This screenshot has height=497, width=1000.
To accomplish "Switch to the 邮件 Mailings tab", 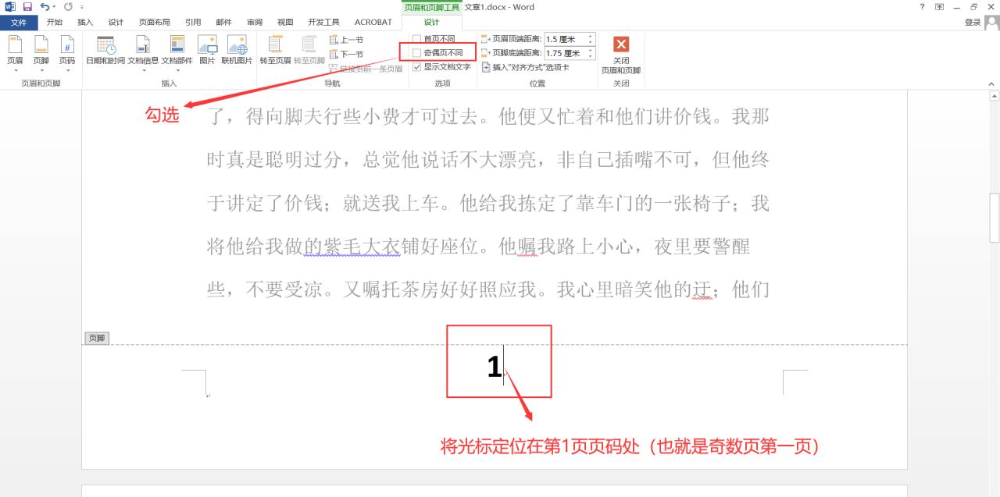I will coord(223,23).
